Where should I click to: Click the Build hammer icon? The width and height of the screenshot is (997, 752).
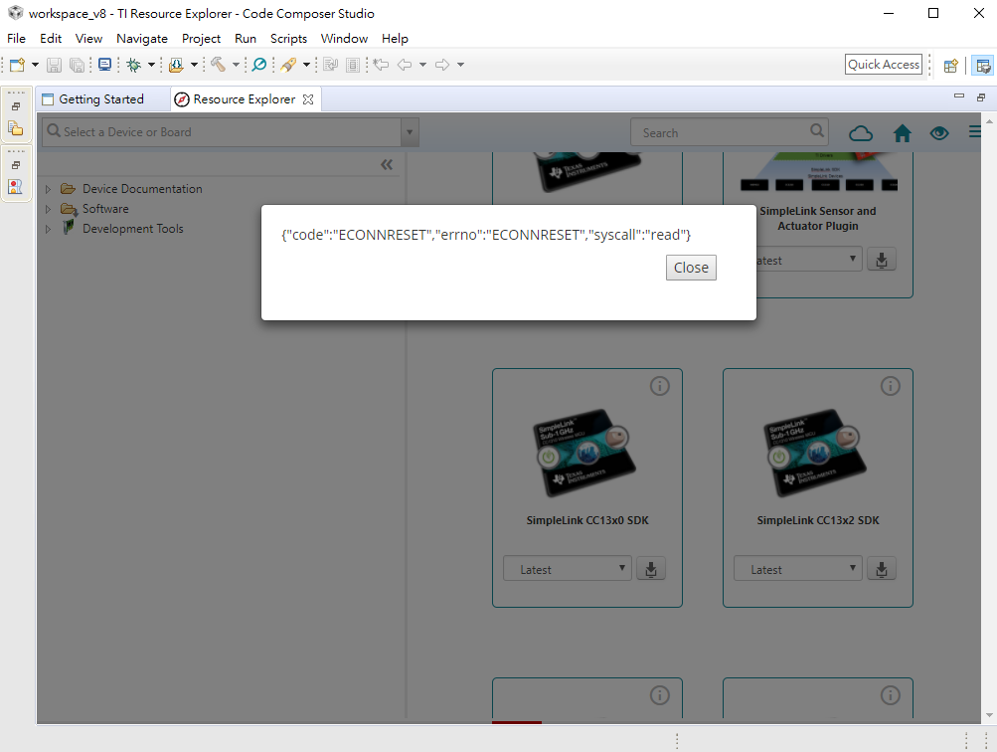(x=218, y=65)
